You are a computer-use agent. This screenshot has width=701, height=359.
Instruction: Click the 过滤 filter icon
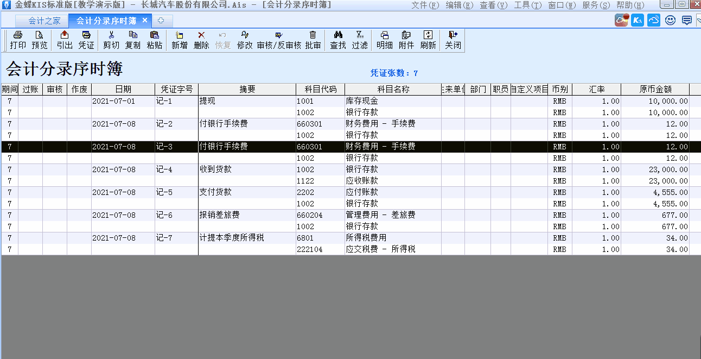(360, 40)
